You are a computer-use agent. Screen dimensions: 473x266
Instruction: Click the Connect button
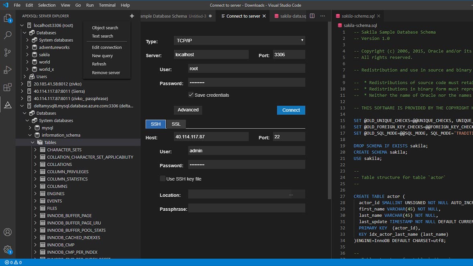(x=290, y=110)
